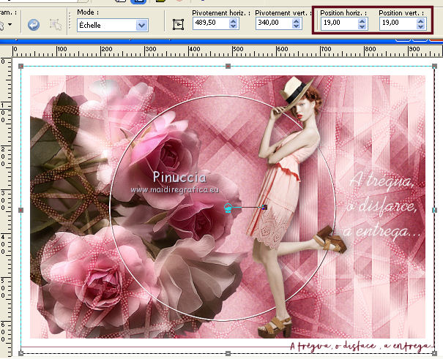Click the top center selection handle
The image size is (443, 359).
(228, 67)
